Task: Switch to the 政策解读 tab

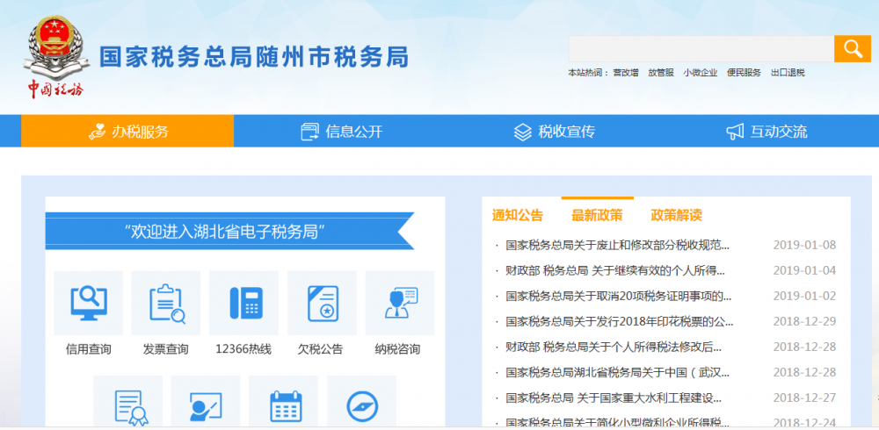Action: [x=676, y=215]
